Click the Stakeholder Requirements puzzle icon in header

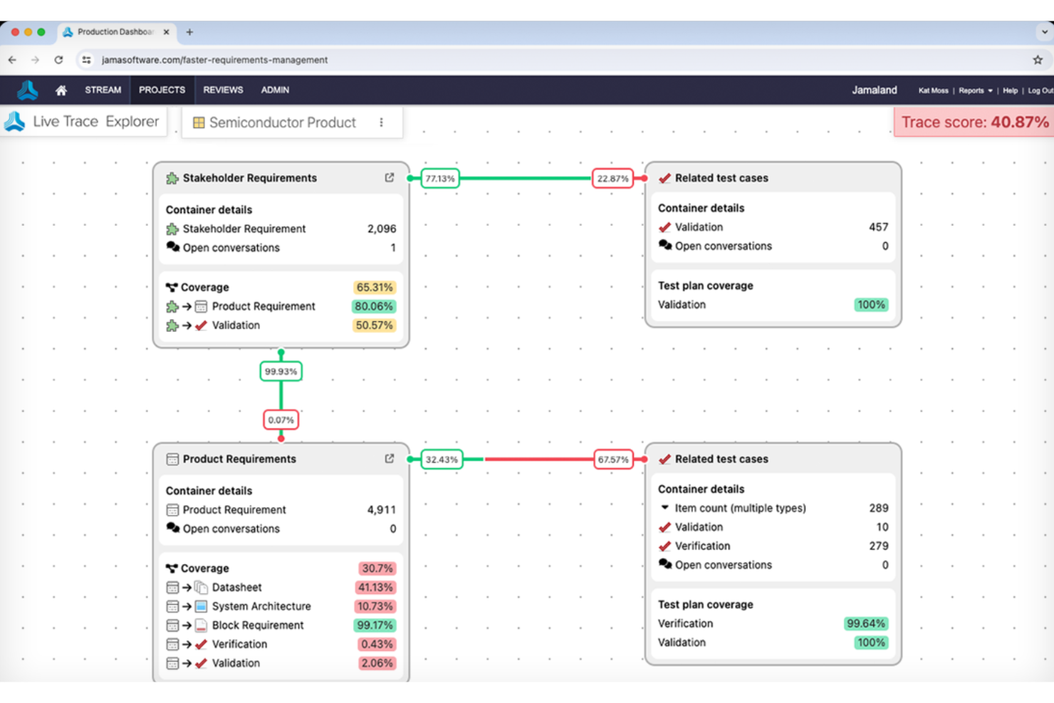click(x=172, y=178)
